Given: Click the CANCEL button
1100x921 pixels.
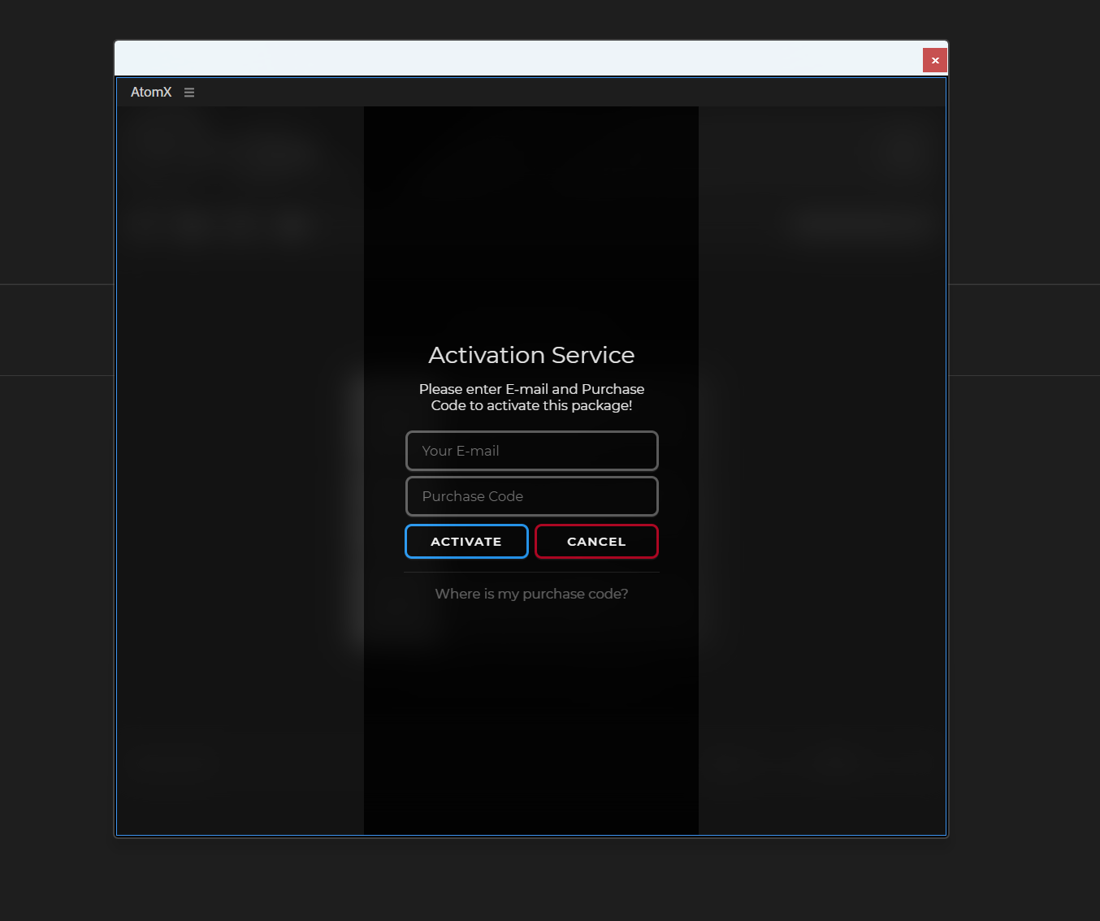Looking at the screenshot, I should (596, 542).
